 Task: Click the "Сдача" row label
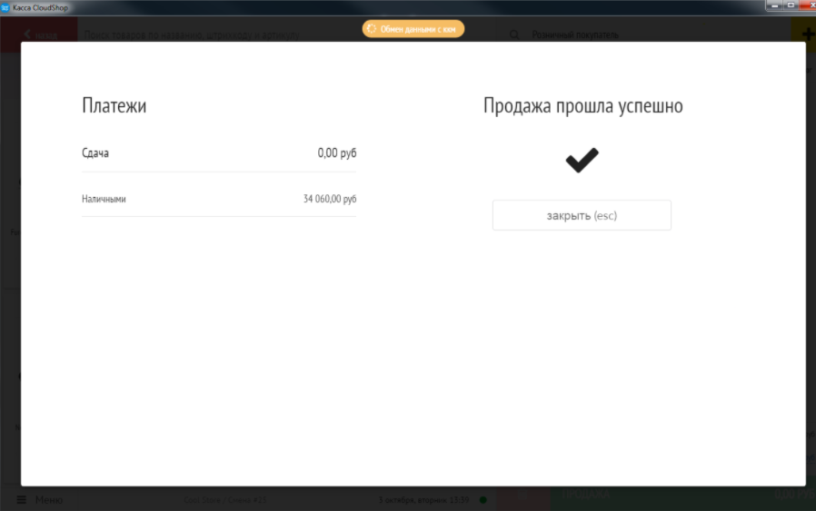click(x=95, y=152)
